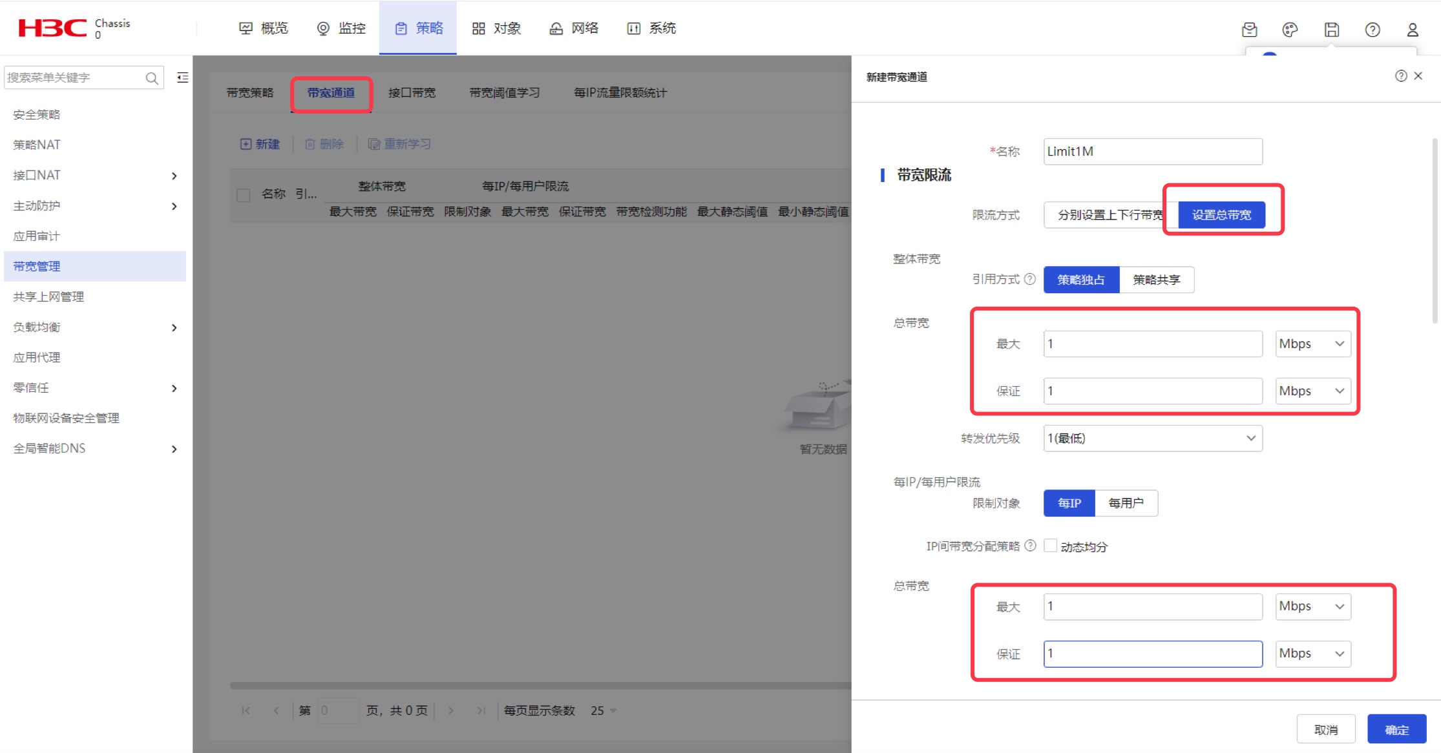Open 监控 in the top navigation
Viewport: 1441px width, 753px height.
(341, 28)
